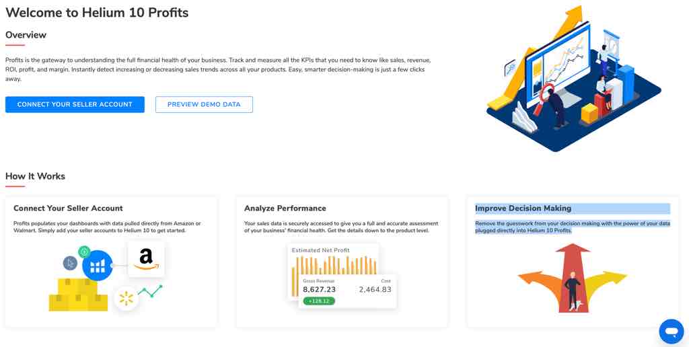The width and height of the screenshot is (689, 347).
Task: Click the Overview section heading
Action: point(26,35)
